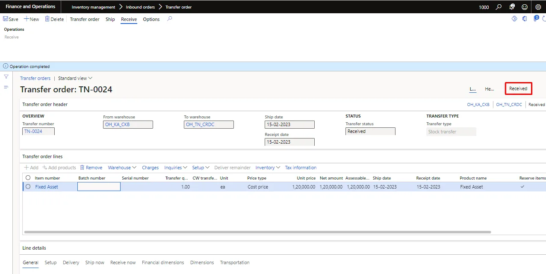Go to Inbound orders breadcrumb
The height and width of the screenshot is (274, 546).
(x=140, y=7)
